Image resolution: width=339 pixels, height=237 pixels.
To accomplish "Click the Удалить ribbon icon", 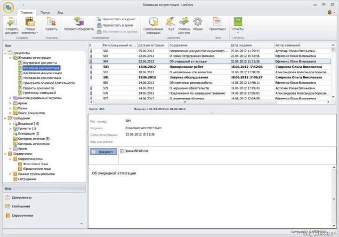I will coord(51,24).
